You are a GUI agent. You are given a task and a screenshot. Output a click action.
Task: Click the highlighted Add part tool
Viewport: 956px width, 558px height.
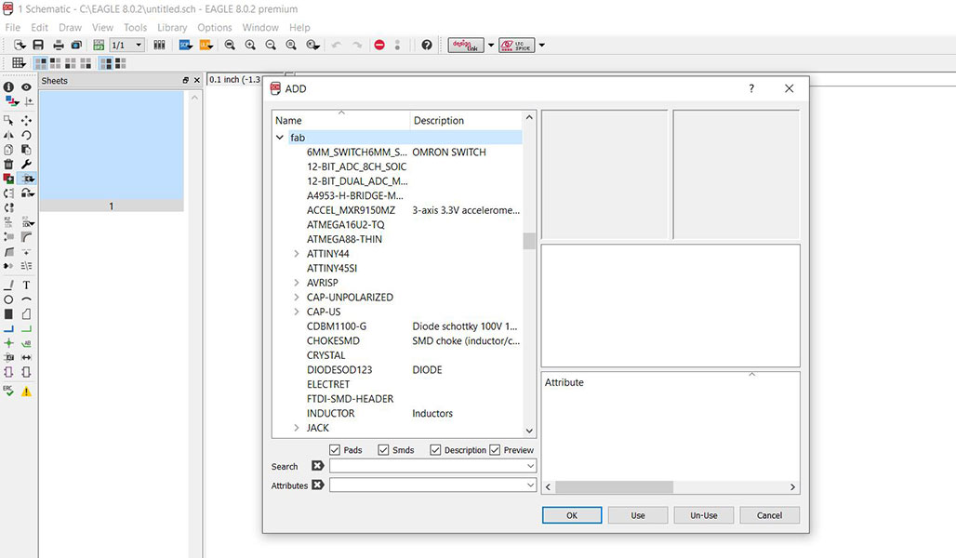click(x=28, y=179)
